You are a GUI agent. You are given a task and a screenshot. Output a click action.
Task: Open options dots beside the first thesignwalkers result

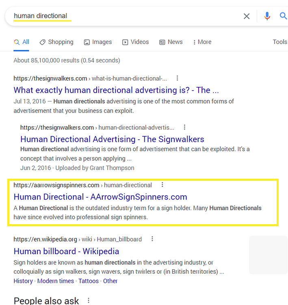point(177,78)
